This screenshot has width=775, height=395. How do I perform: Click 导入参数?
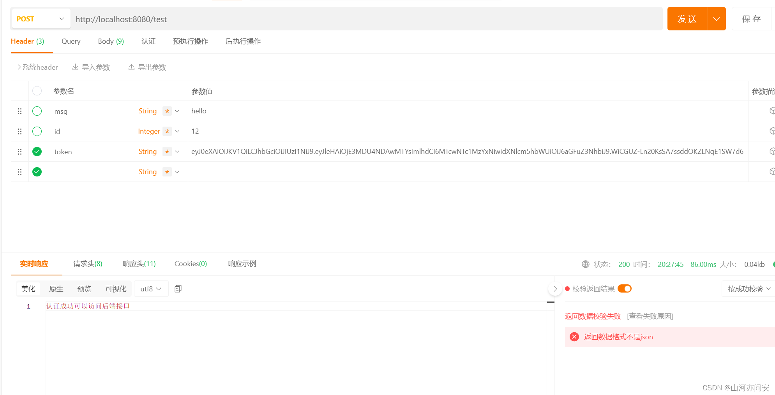[x=91, y=67]
